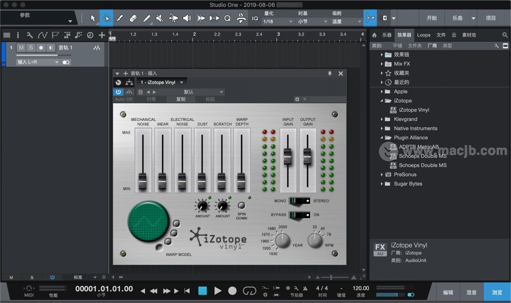Click the MECHANICAL NOISE fader

pos(143,181)
